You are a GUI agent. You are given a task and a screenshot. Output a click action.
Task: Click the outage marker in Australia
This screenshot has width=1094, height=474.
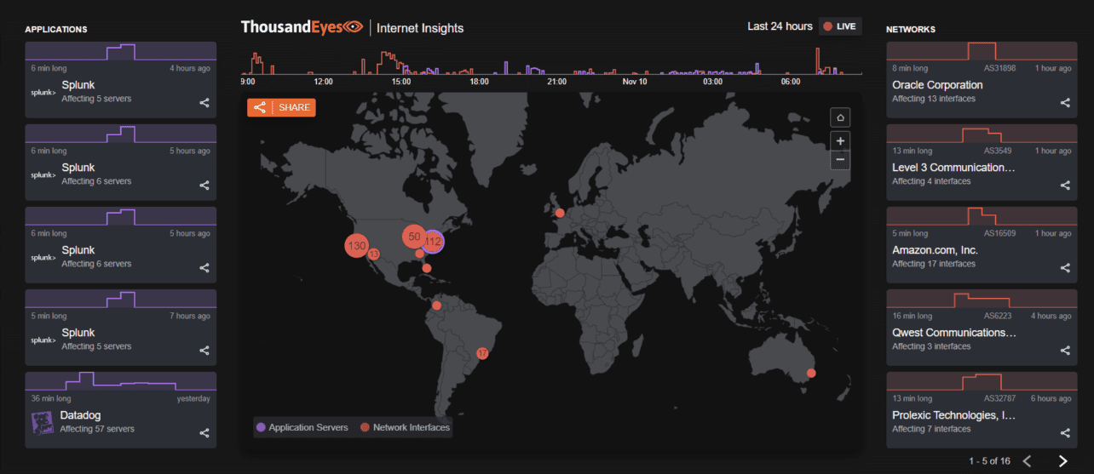811,373
